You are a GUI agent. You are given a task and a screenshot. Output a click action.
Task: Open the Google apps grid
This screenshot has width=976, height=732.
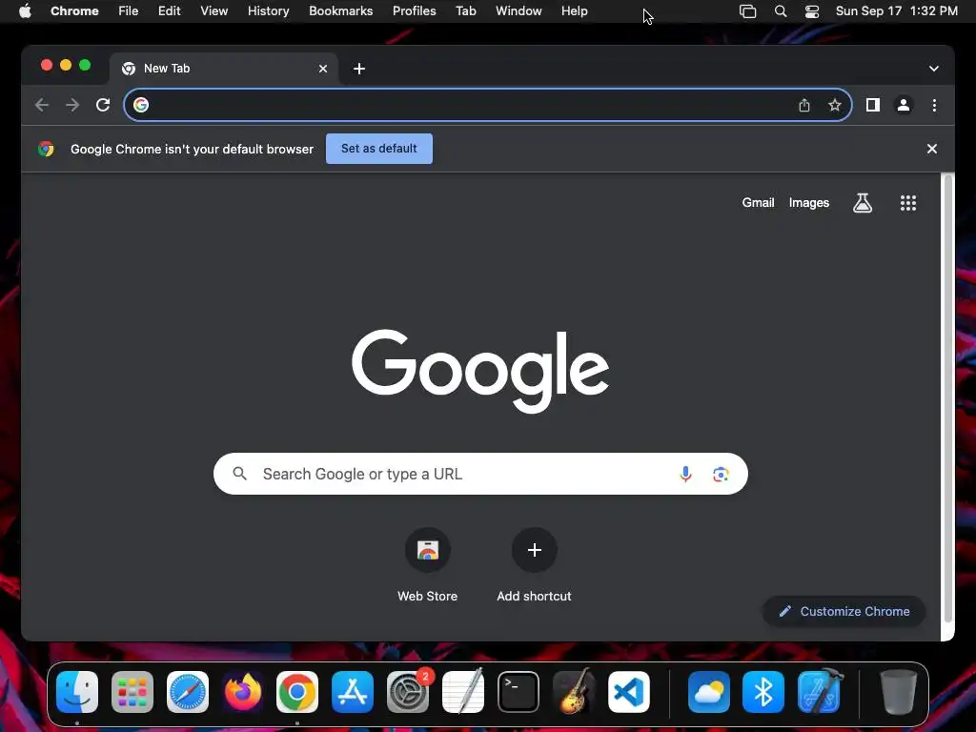tap(907, 203)
